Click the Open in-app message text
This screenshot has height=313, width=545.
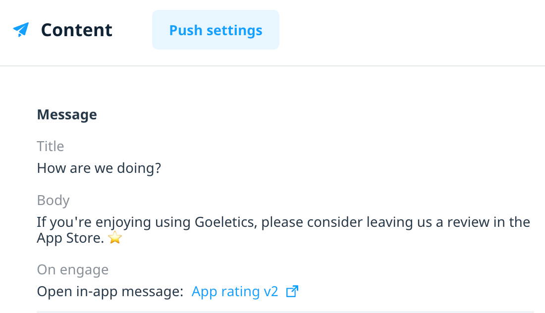[110, 292]
